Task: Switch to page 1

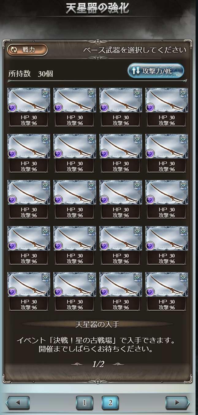Action: [x=84, y=403]
